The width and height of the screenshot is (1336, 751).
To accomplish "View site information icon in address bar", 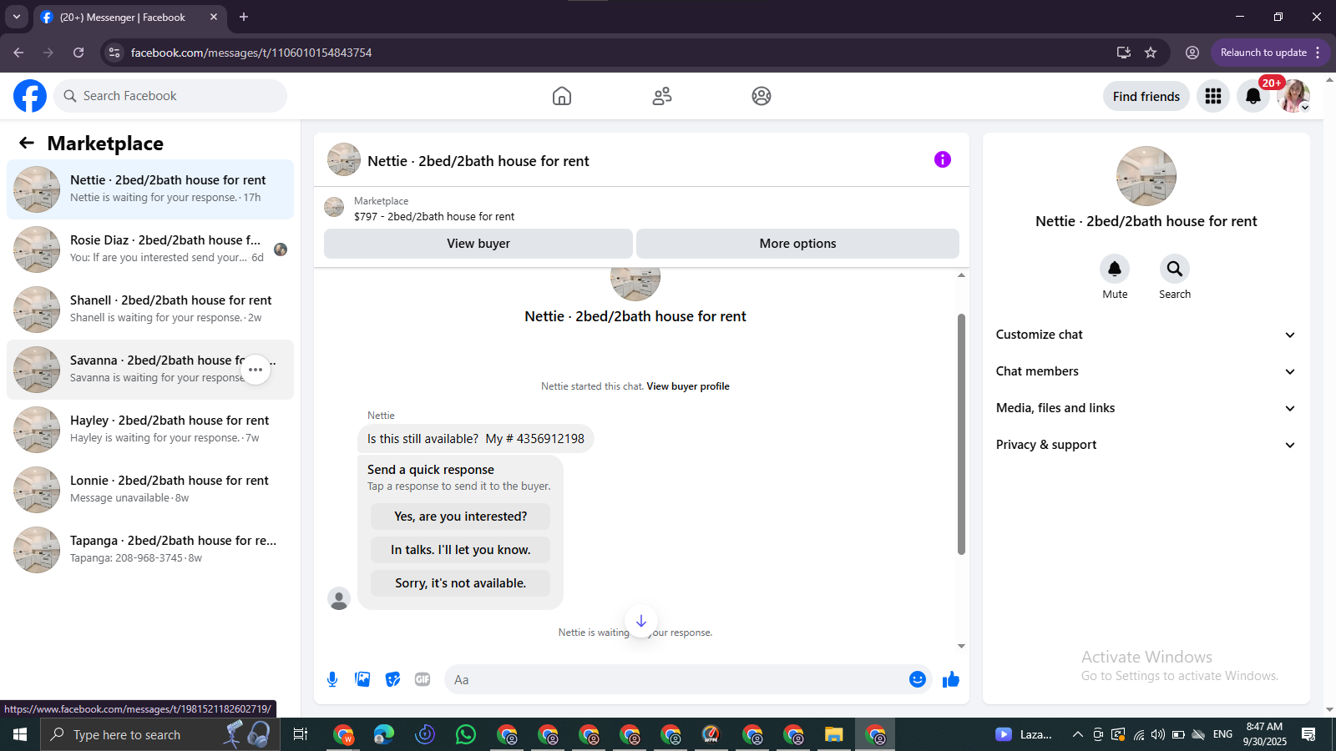I will coord(114,53).
